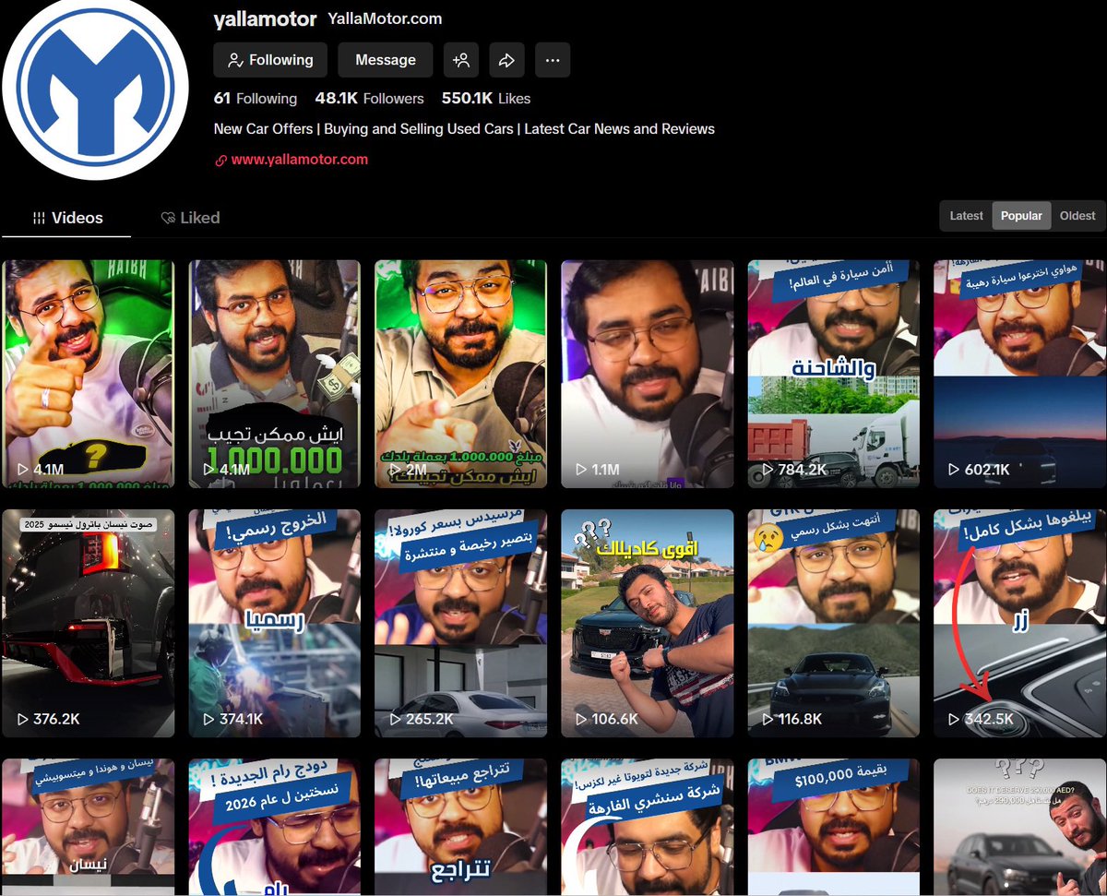The height and width of the screenshot is (896, 1107).
Task: Click the play icon on 342.5K video
Action: point(954,719)
